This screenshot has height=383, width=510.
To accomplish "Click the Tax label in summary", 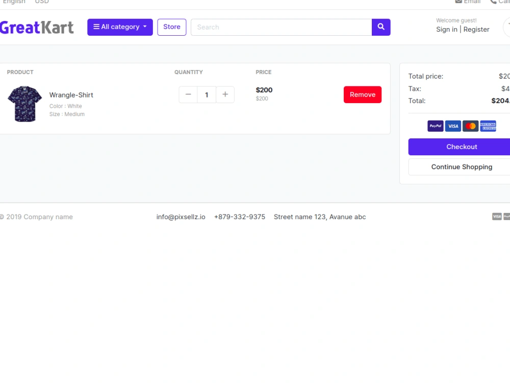I will coord(415,88).
